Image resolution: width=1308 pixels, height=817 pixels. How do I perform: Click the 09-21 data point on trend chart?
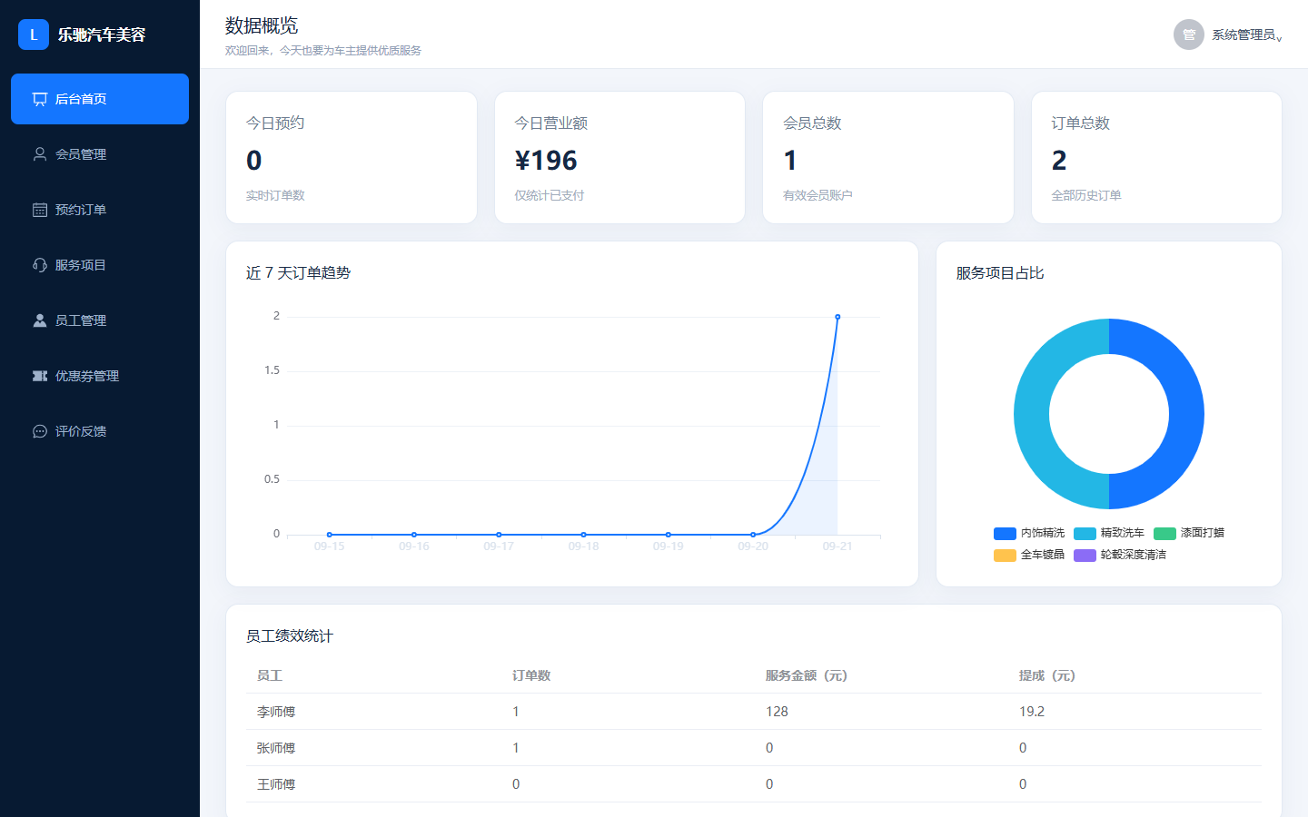pyautogui.click(x=837, y=317)
